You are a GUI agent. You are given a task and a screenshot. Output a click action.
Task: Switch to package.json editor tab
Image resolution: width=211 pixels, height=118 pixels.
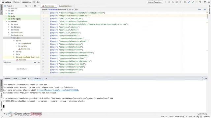(x=66, y=6)
